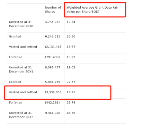Click the Unvested at 31 December 20X0 label
152x127 pixels.
[21, 24]
